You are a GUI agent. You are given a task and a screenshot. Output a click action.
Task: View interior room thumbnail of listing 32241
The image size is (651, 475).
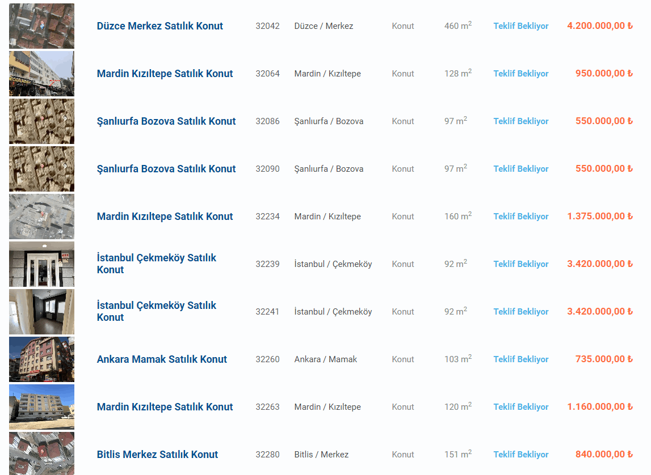click(41, 312)
